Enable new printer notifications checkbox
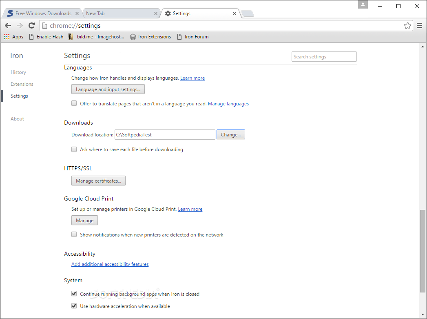The image size is (427, 319). [74, 234]
